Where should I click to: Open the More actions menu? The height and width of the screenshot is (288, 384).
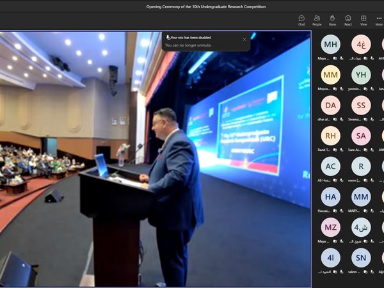pos(379,20)
